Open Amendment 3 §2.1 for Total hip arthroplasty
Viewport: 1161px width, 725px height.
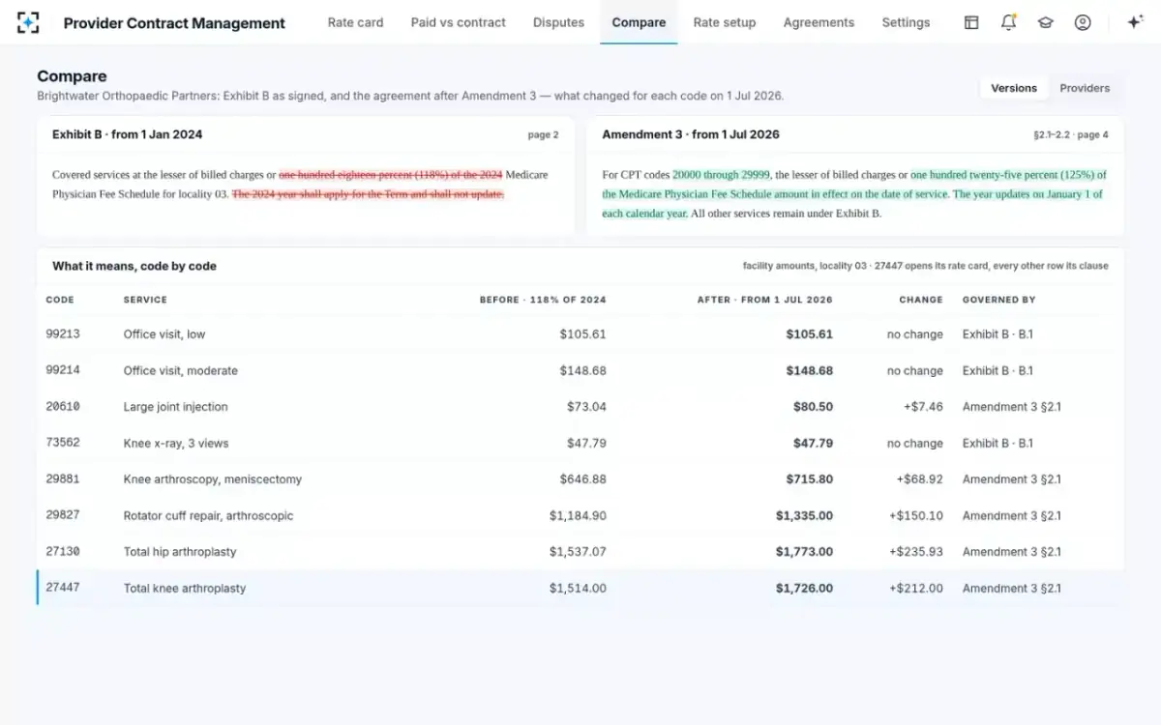1011,552
